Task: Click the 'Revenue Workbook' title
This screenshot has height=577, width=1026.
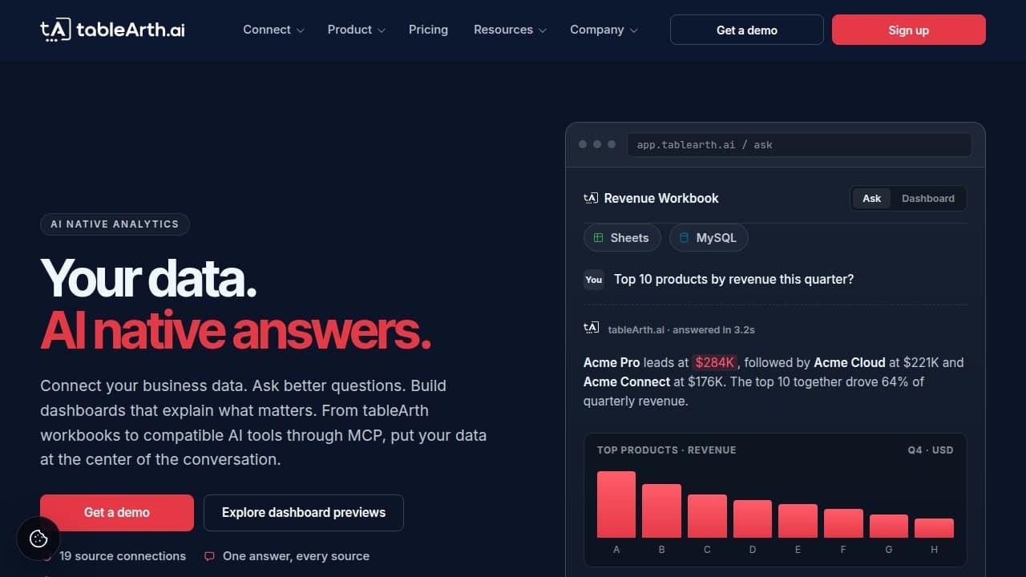Action: [661, 199]
